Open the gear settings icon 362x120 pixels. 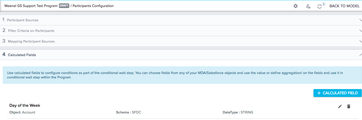coord(296,6)
